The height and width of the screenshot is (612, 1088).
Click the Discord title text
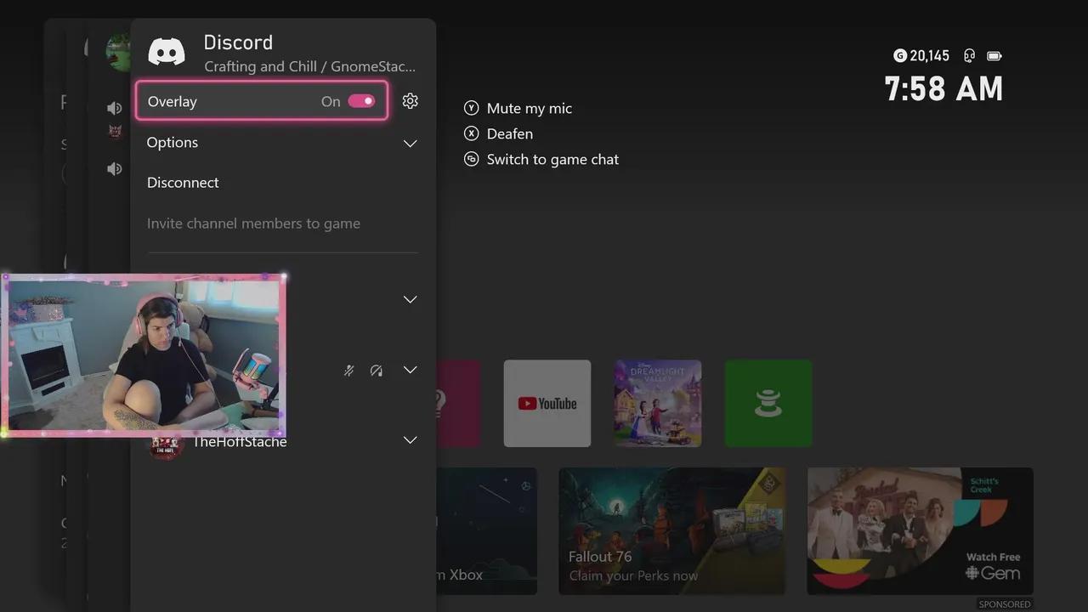point(238,42)
